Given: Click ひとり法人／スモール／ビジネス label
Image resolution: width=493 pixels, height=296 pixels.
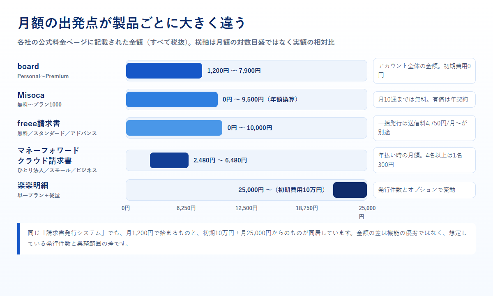Looking at the screenshot, I should click(57, 170).
